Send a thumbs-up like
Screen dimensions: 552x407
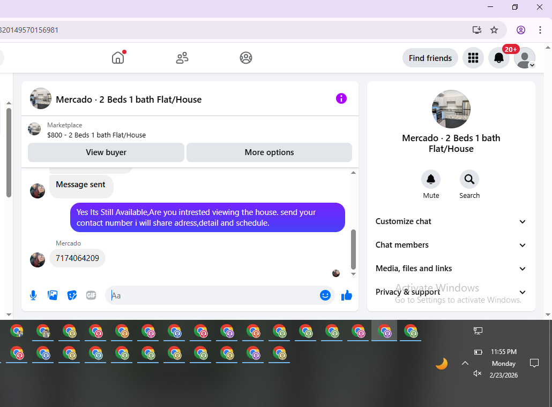coord(347,295)
